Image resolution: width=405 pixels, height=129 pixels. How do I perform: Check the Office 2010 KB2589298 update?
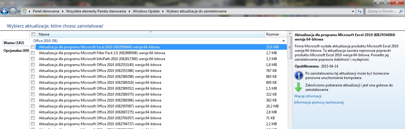pos(33,76)
